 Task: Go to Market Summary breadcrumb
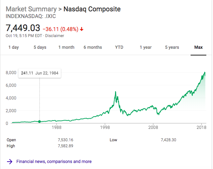point(31,9)
